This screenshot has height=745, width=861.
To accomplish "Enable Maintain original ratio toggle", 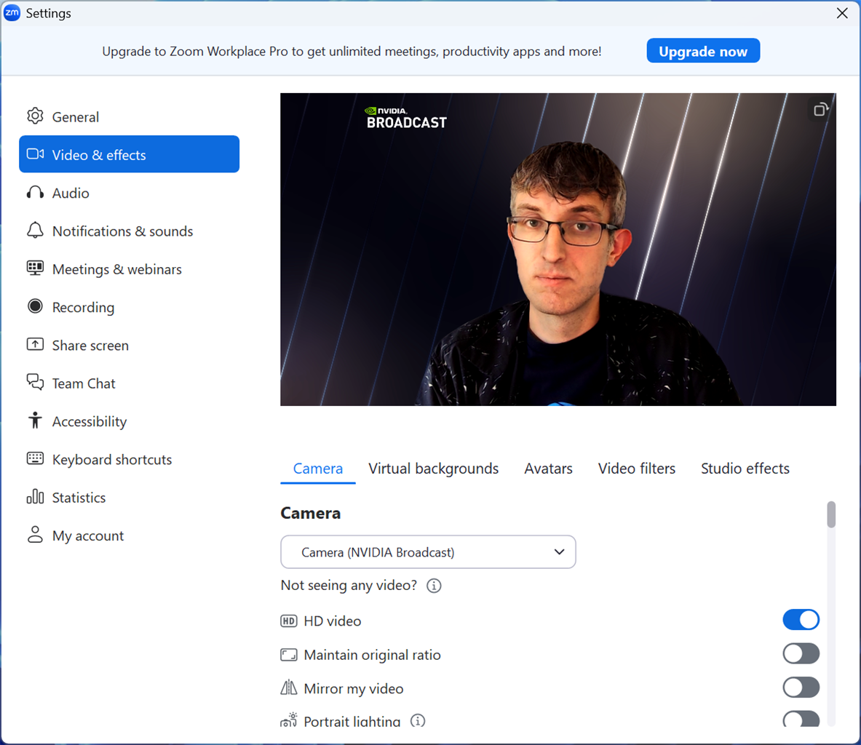I will 801,654.
